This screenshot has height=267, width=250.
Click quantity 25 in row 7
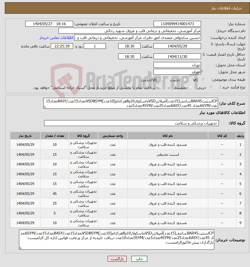pos(55,203)
